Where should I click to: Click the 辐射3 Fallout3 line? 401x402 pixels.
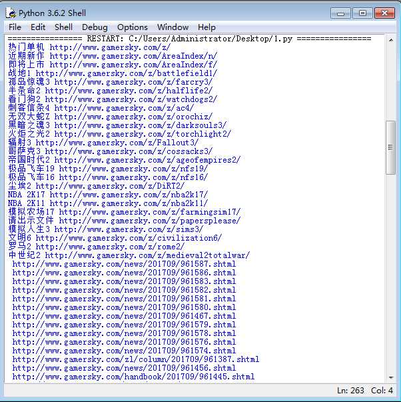(103, 143)
